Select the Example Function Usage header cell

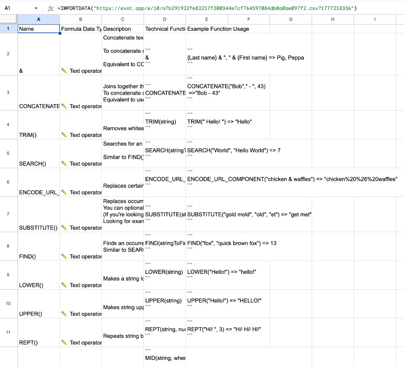click(206, 29)
